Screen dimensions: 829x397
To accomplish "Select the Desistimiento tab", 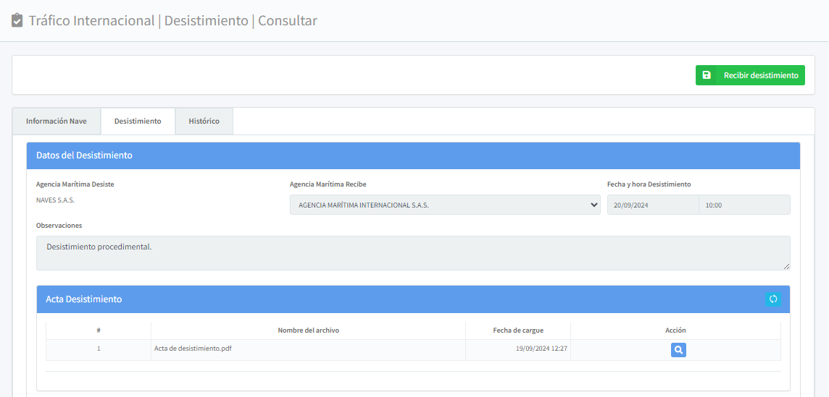I will coord(138,121).
